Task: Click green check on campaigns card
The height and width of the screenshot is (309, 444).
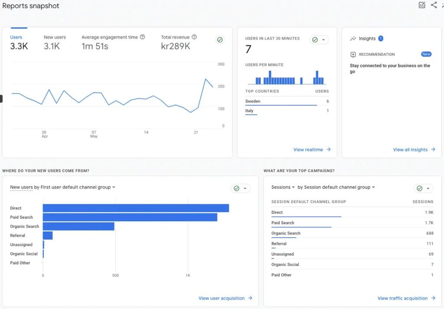Action: [420, 188]
